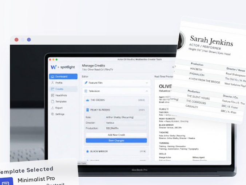
Task: Click THE CORRIDORS in the CV card
Action: pos(196,102)
